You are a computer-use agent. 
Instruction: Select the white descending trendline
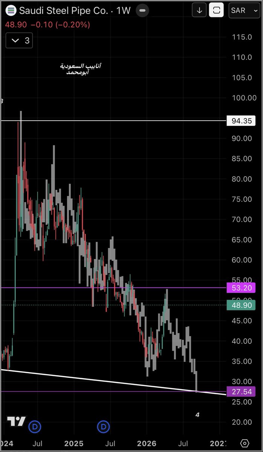(x=113, y=382)
